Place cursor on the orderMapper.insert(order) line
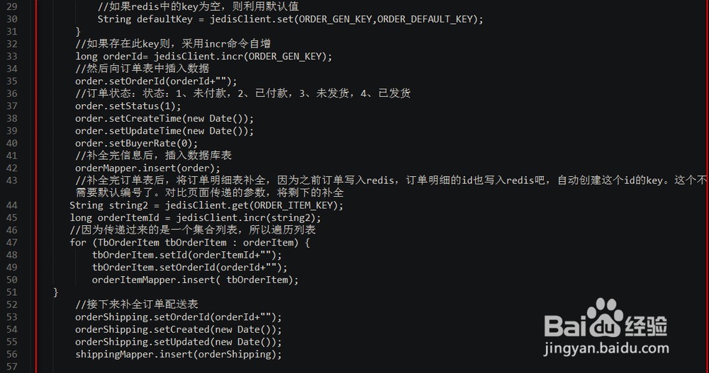Image resolution: width=709 pixels, height=373 pixels. pos(147,168)
